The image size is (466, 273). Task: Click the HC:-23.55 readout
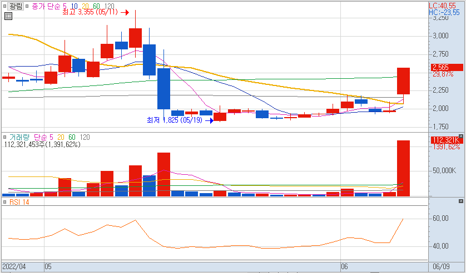click(444, 12)
